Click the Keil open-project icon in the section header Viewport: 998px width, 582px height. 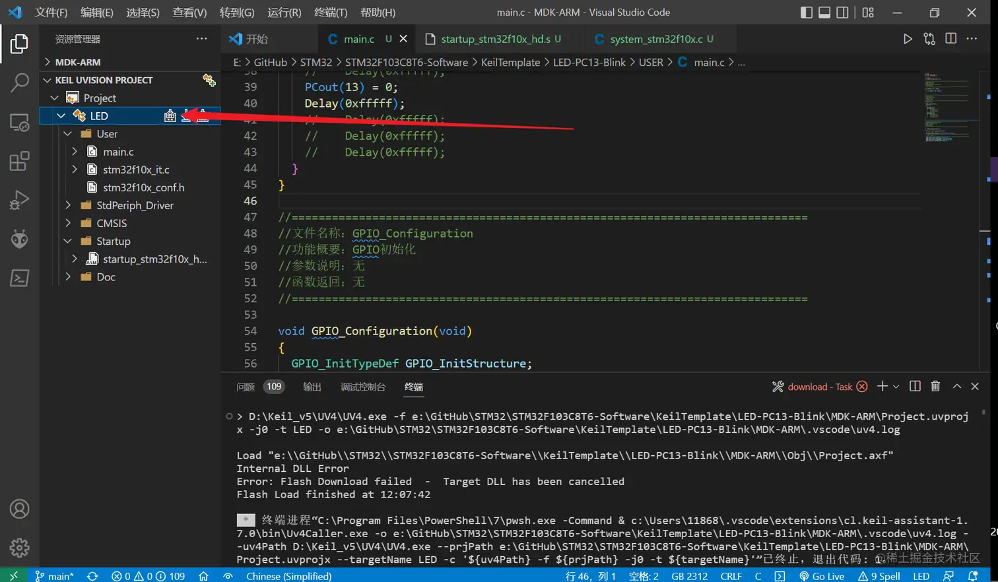point(209,80)
